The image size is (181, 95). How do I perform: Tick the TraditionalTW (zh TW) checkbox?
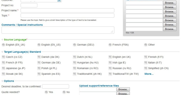tap(110, 74)
